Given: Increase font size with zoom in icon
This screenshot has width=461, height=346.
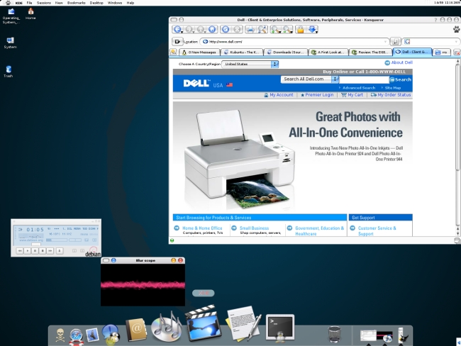Looking at the screenshot, I should click(x=276, y=29).
